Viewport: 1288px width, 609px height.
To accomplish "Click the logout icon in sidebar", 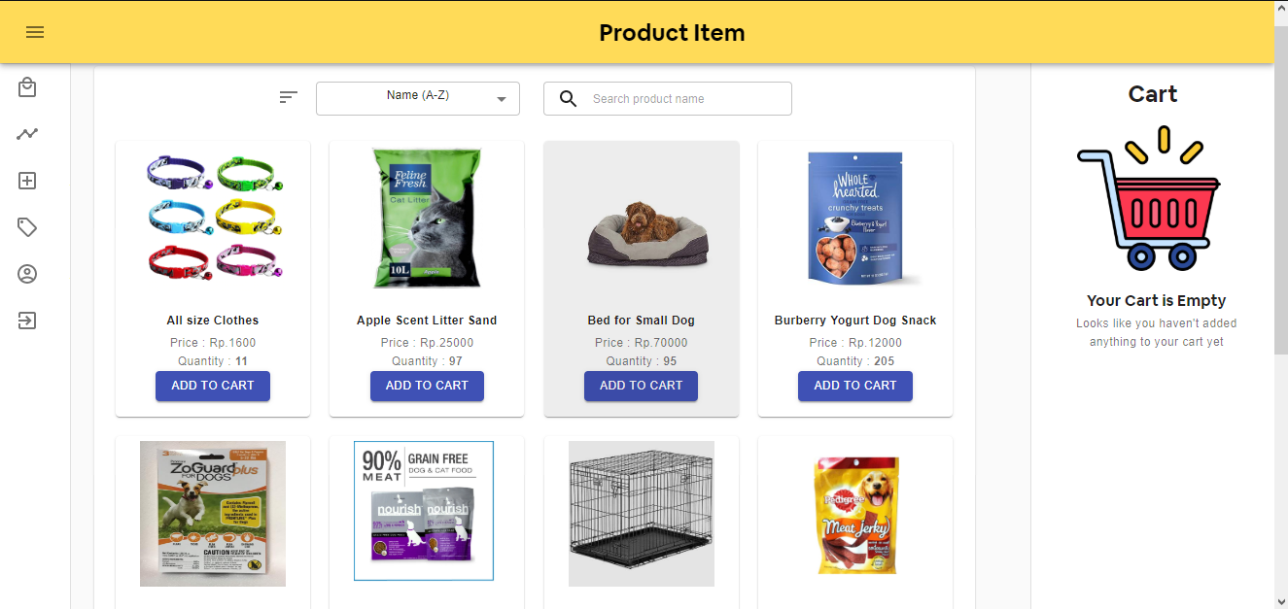I will (x=26, y=321).
